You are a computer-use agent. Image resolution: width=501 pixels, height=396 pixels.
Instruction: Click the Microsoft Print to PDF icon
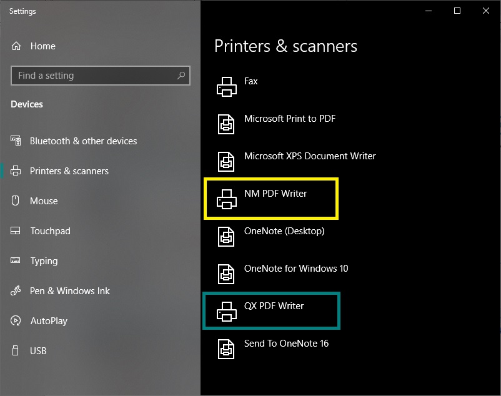pos(226,124)
